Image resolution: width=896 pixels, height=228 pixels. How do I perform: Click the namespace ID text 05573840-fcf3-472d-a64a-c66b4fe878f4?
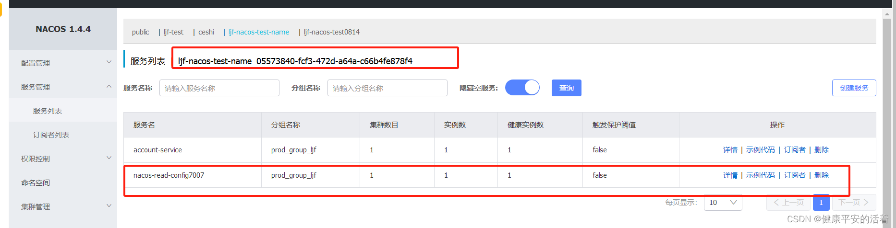tap(334, 61)
